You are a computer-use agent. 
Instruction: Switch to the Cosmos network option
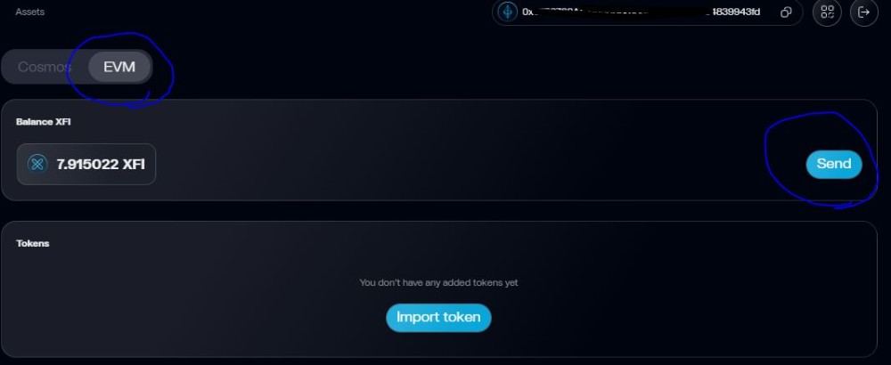[45, 67]
